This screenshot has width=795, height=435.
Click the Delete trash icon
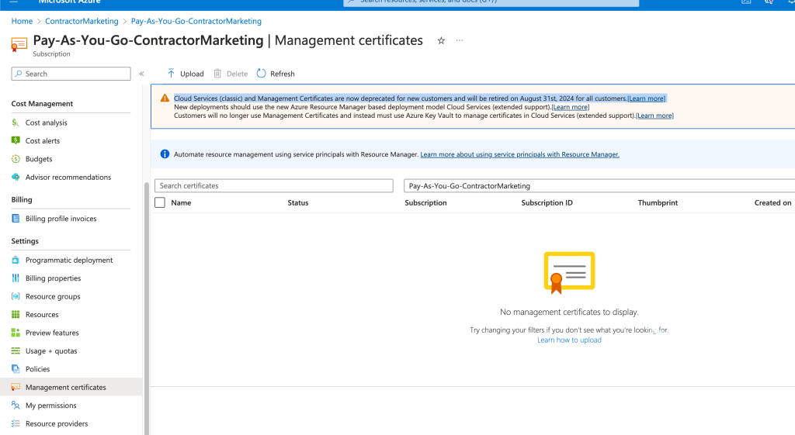217,74
